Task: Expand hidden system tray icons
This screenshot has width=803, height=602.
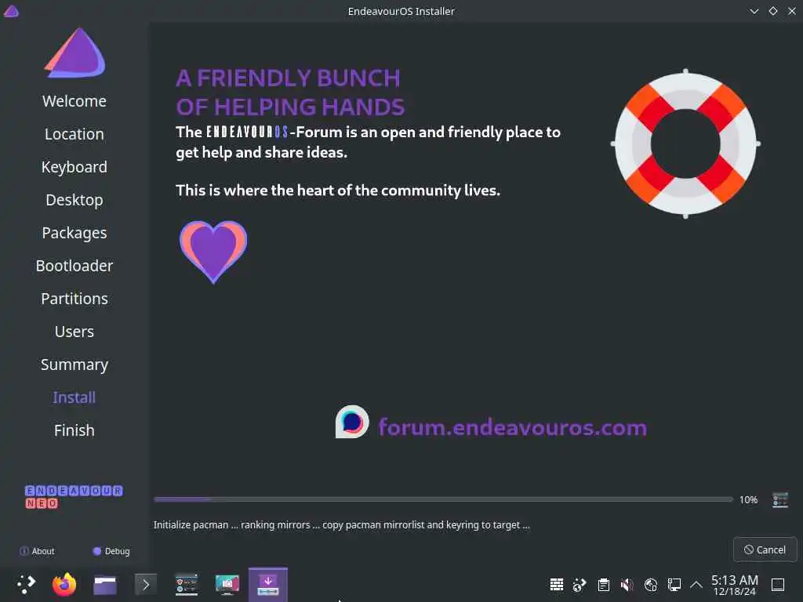Action: point(696,584)
